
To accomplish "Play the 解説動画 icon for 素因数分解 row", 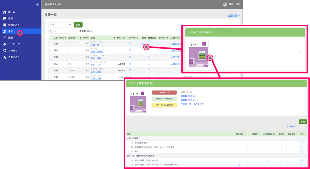I will tap(239, 164).
